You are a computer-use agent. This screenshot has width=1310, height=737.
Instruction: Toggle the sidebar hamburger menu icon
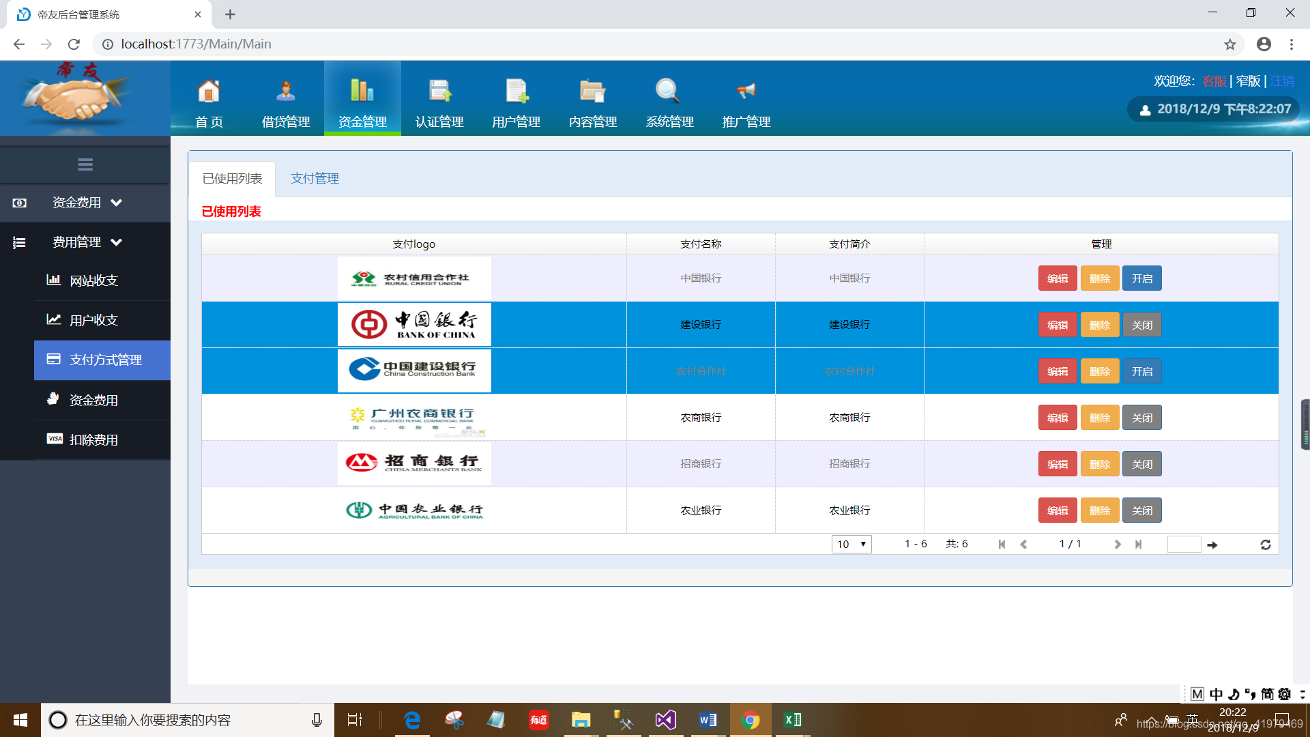coord(85,164)
